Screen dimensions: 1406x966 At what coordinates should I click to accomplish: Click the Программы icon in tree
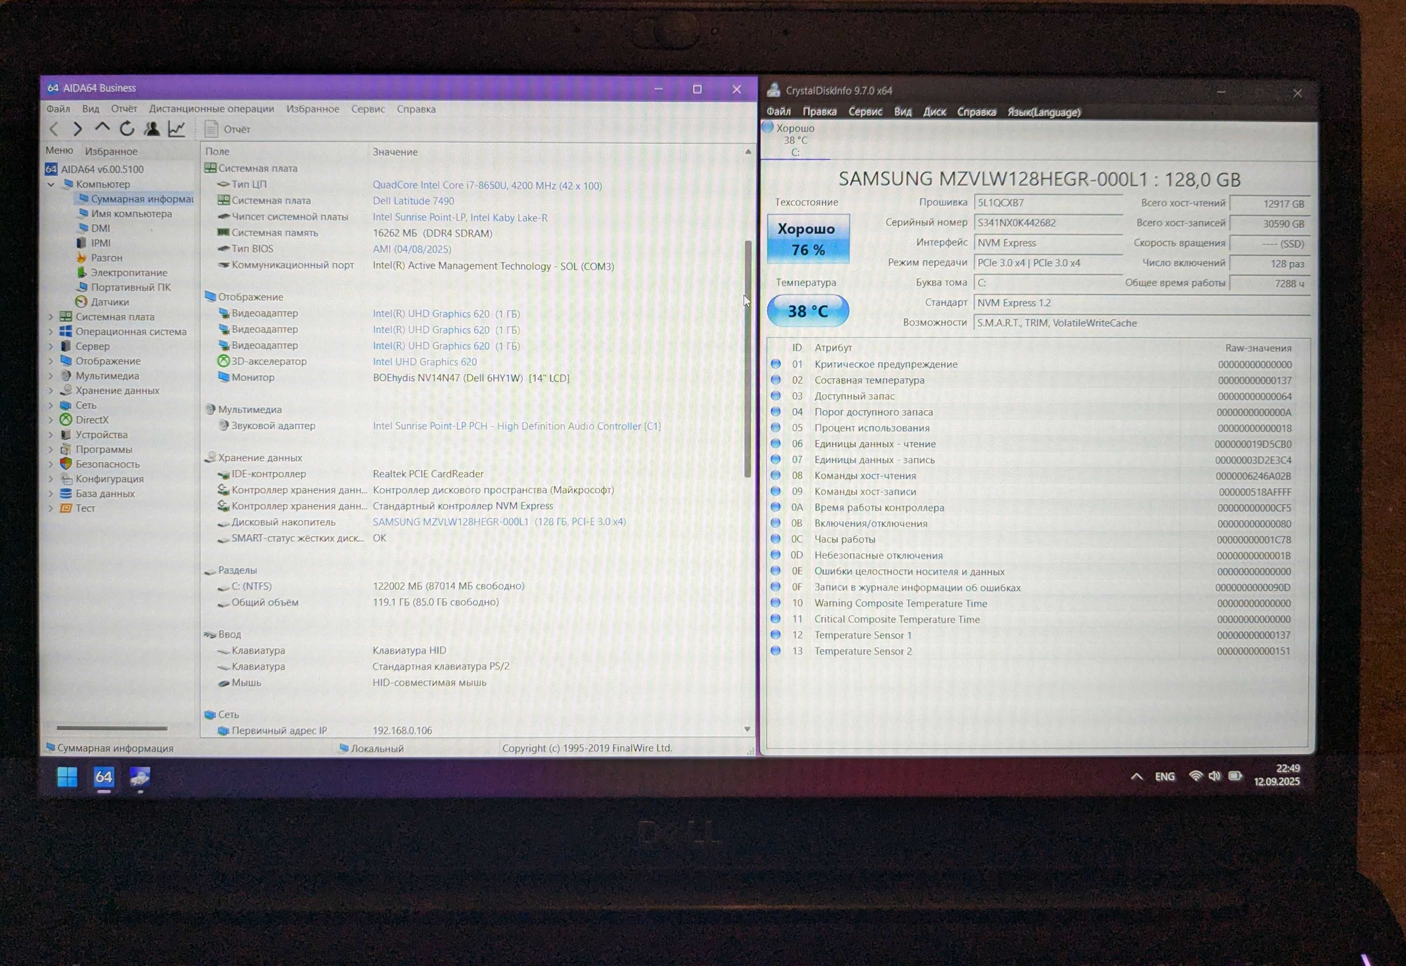[x=66, y=449]
